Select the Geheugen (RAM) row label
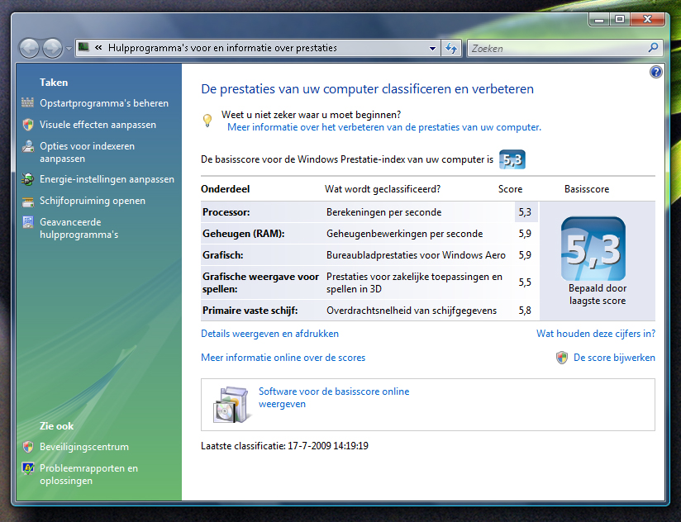Screen dimensions: 681x522 pos(243,234)
